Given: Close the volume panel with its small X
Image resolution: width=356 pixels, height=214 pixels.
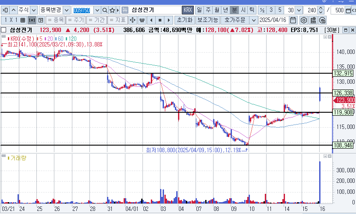Looking at the screenshot, I should pyautogui.click(x=330, y=156).
